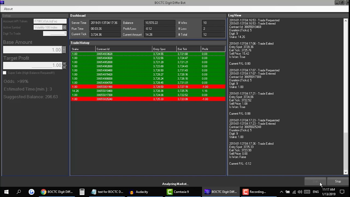Click the disabled Start button
Screen dimensions: 350x197
click(316, 181)
